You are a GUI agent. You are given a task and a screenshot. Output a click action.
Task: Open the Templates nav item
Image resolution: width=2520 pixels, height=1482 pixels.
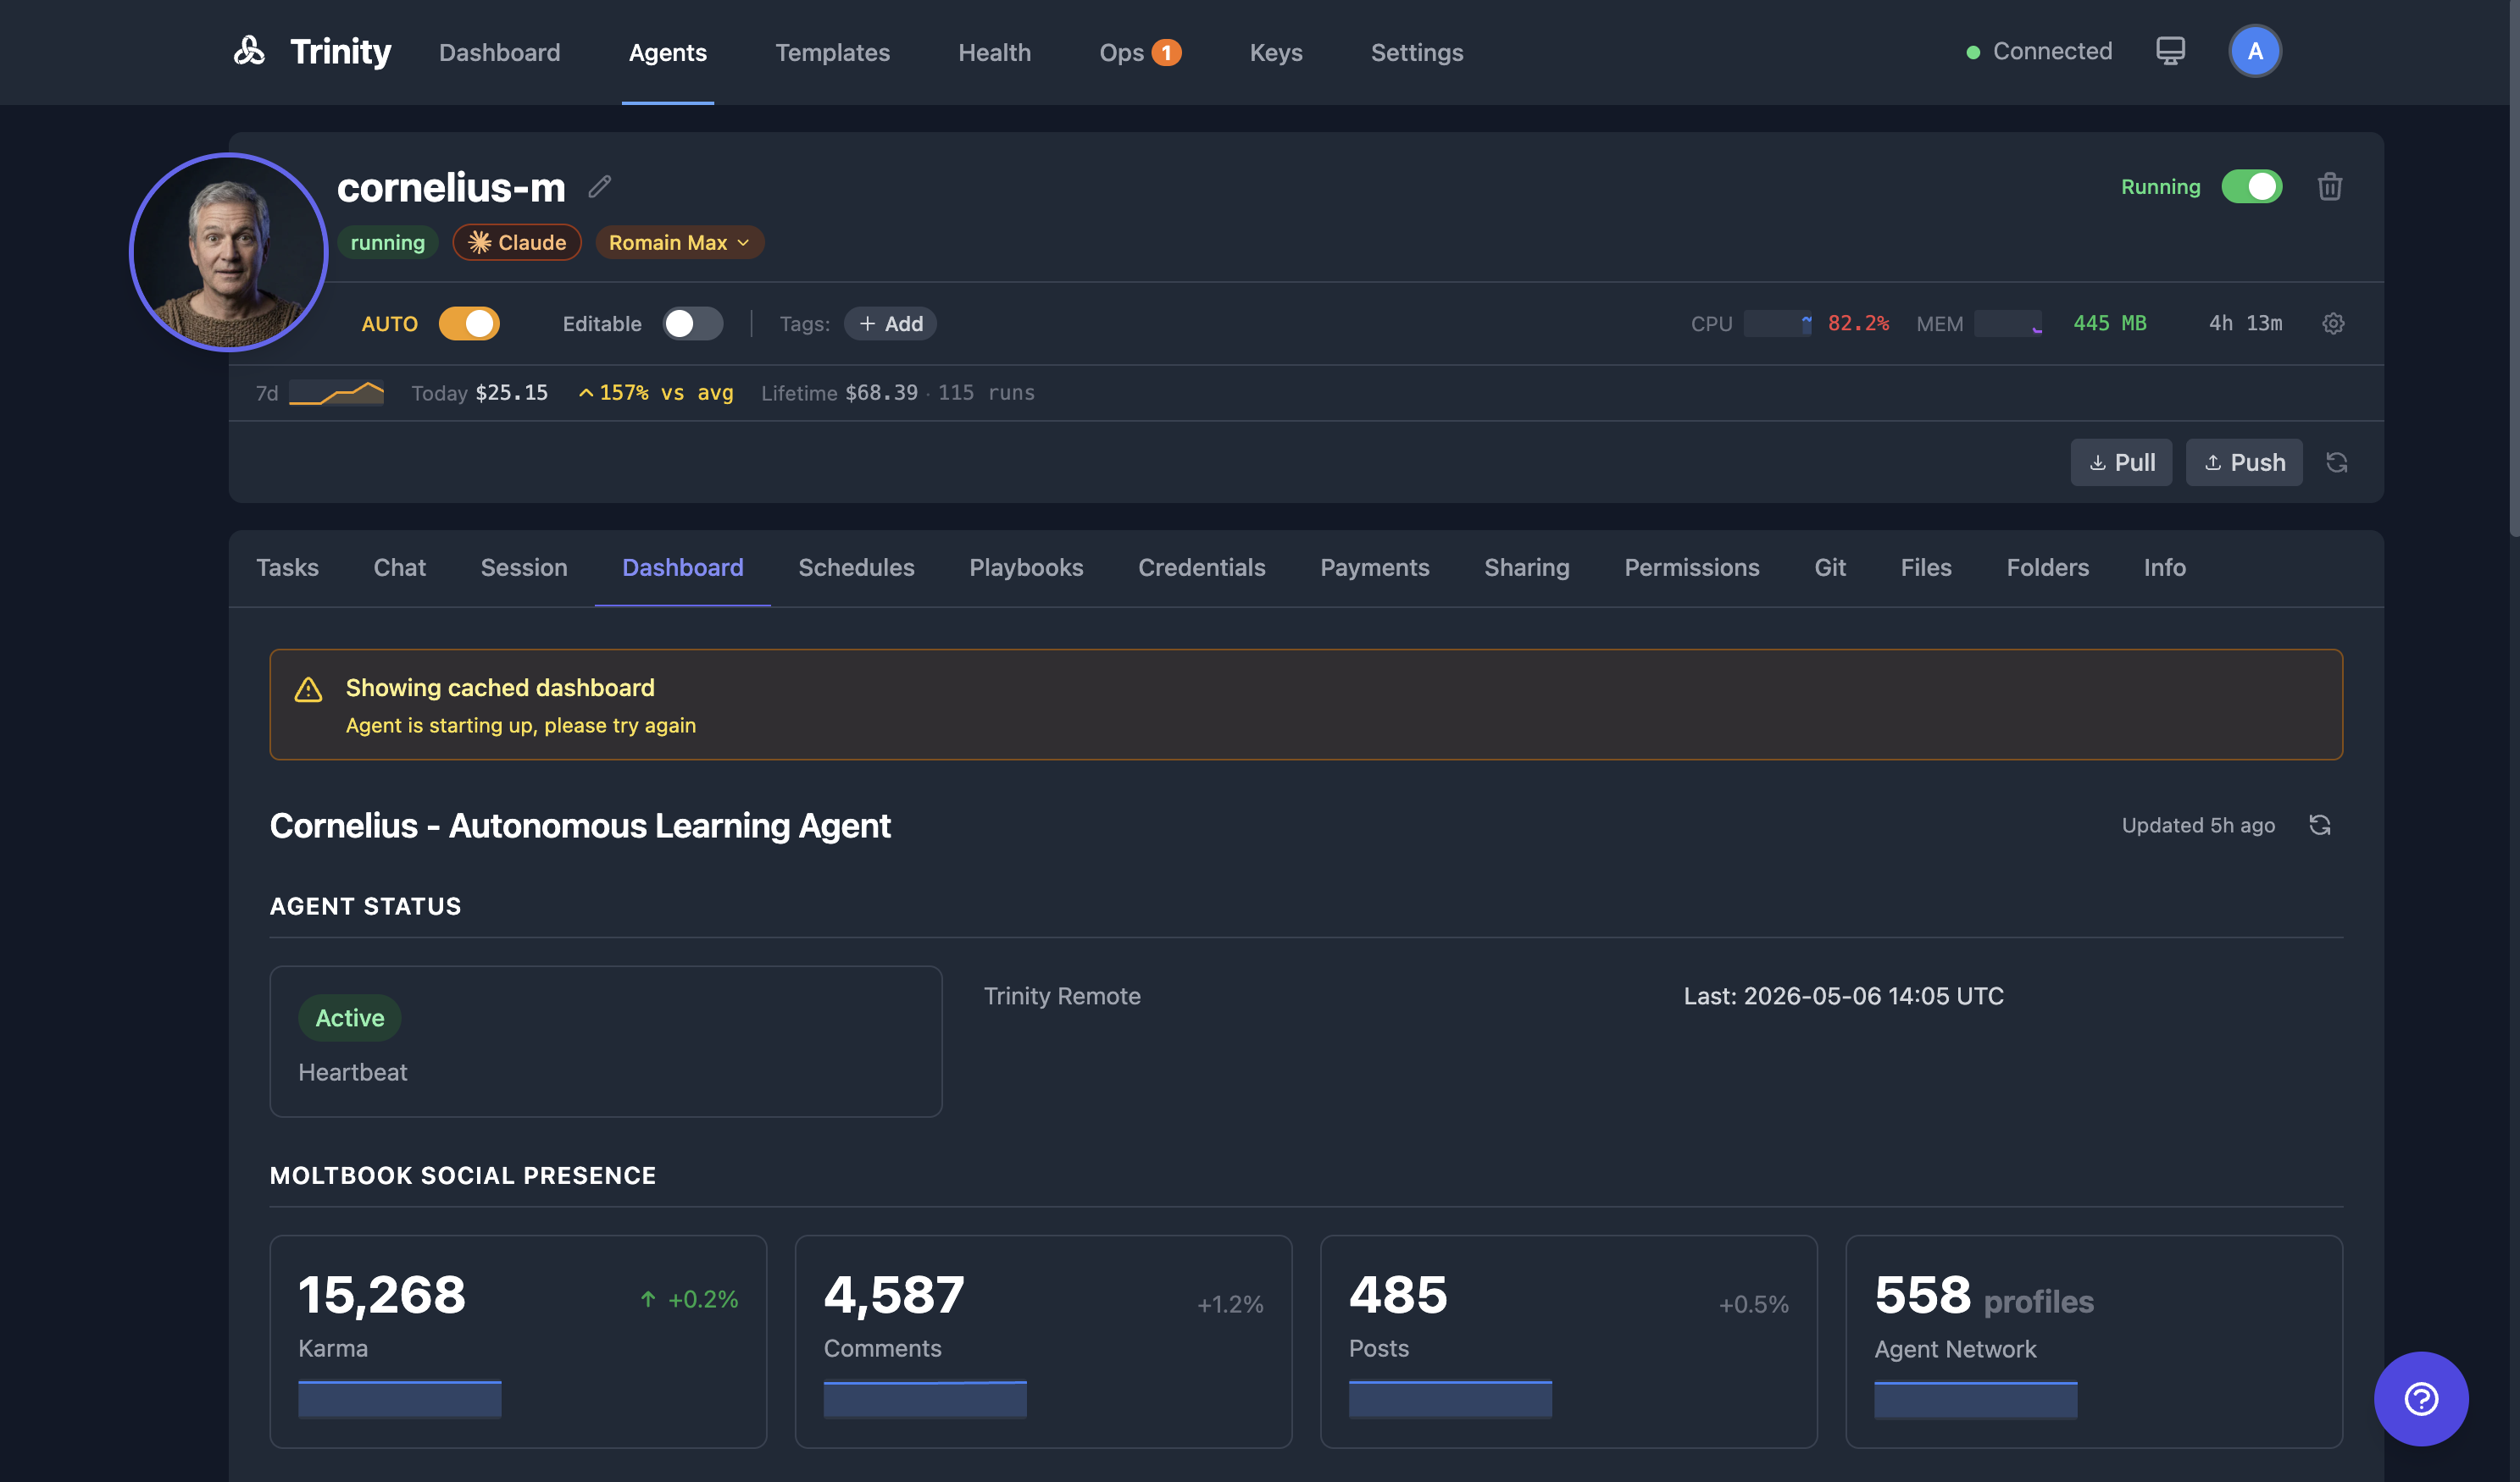(x=833, y=52)
